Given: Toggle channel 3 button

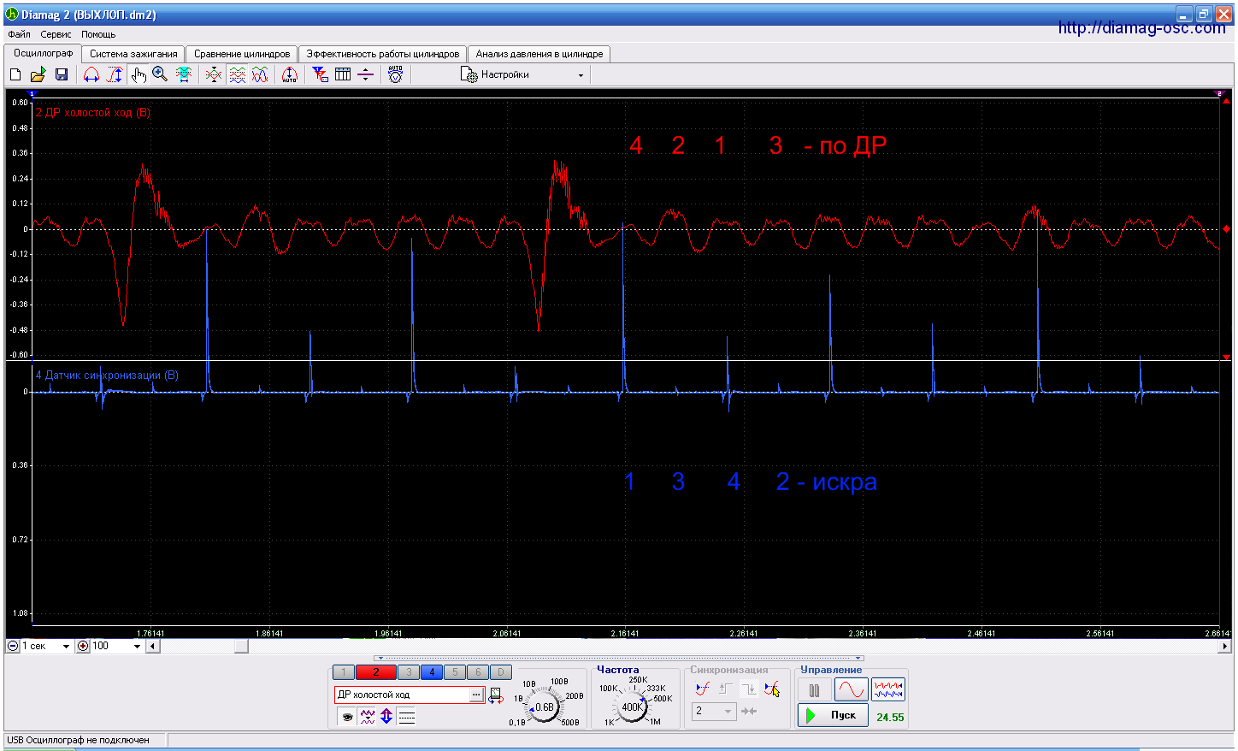Looking at the screenshot, I should pos(409,672).
